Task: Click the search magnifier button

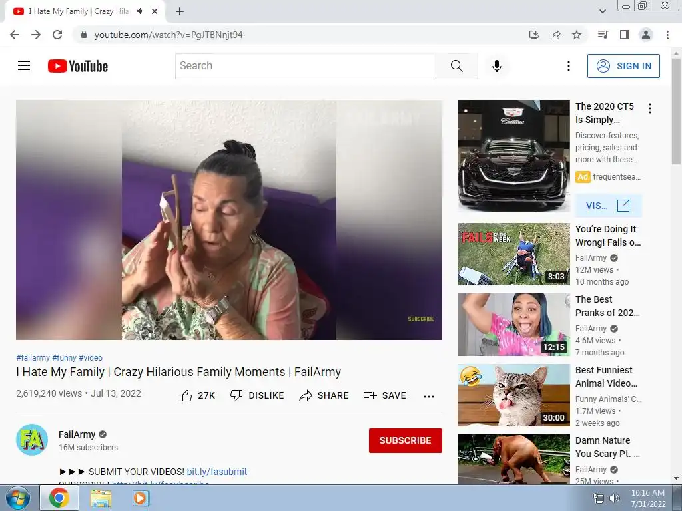Action: point(457,66)
